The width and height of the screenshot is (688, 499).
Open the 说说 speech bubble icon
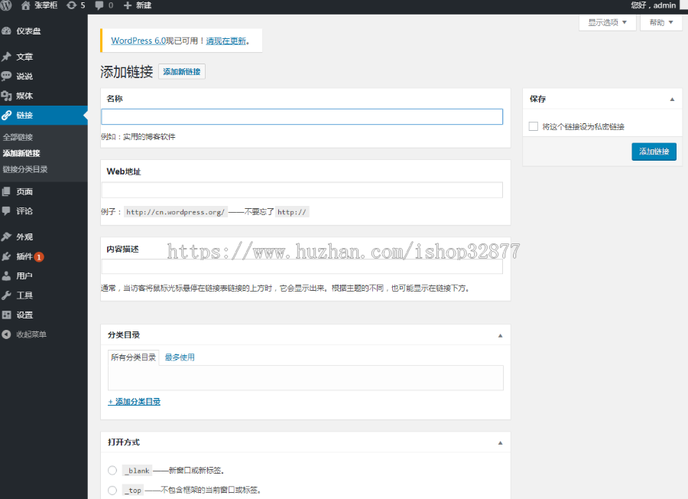point(6,76)
